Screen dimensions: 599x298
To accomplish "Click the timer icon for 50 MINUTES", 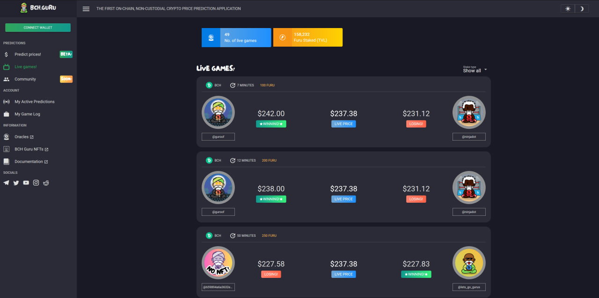I will 233,235.
